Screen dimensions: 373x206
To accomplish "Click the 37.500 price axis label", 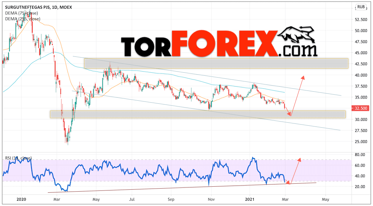I will point(360,86).
